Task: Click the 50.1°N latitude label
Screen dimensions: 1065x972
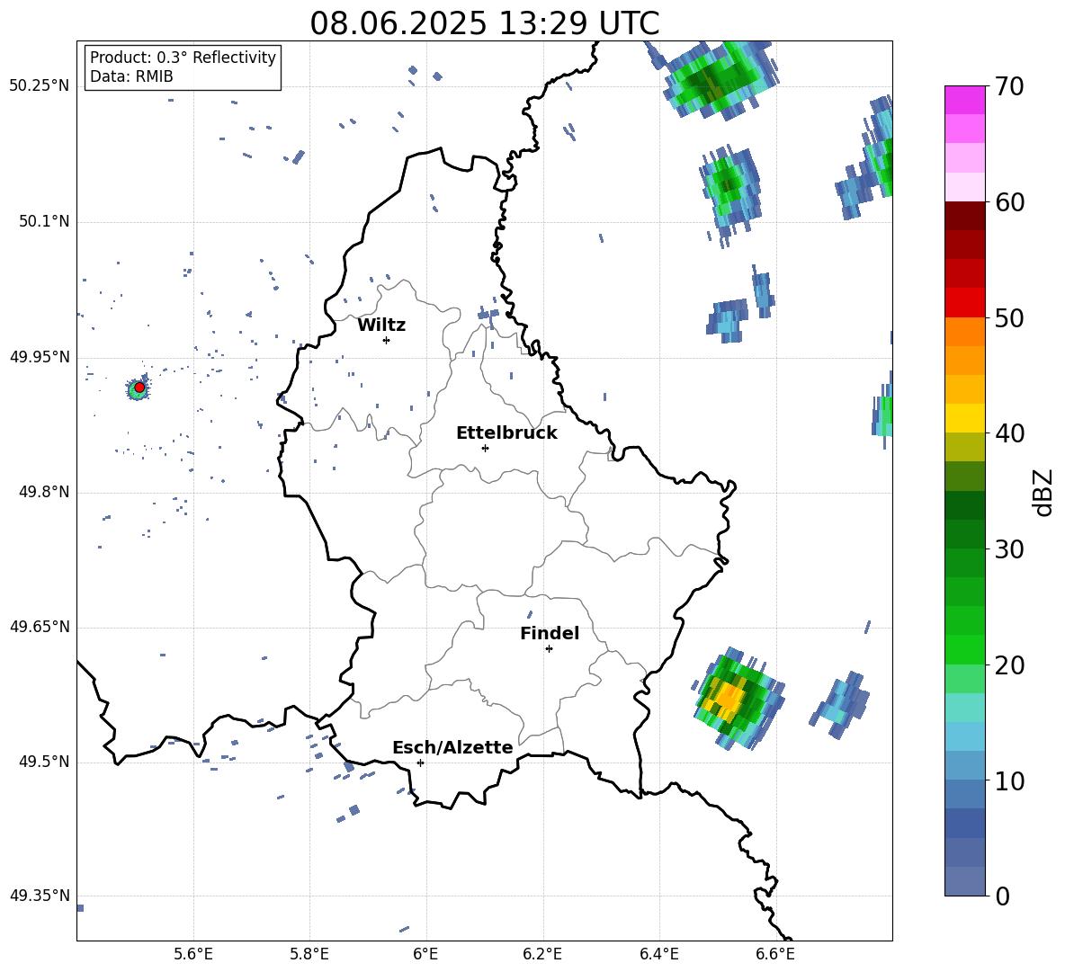Action: [x=45, y=222]
